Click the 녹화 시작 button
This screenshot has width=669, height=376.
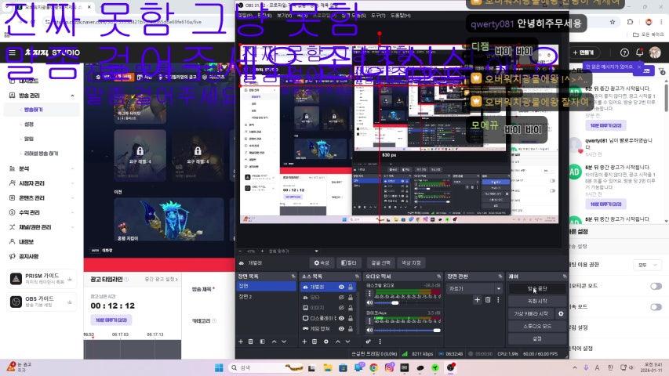tap(537, 301)
